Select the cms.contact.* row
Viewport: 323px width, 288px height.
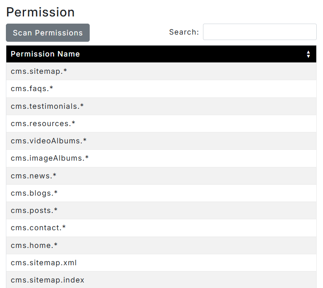click(x=161, y=228)
